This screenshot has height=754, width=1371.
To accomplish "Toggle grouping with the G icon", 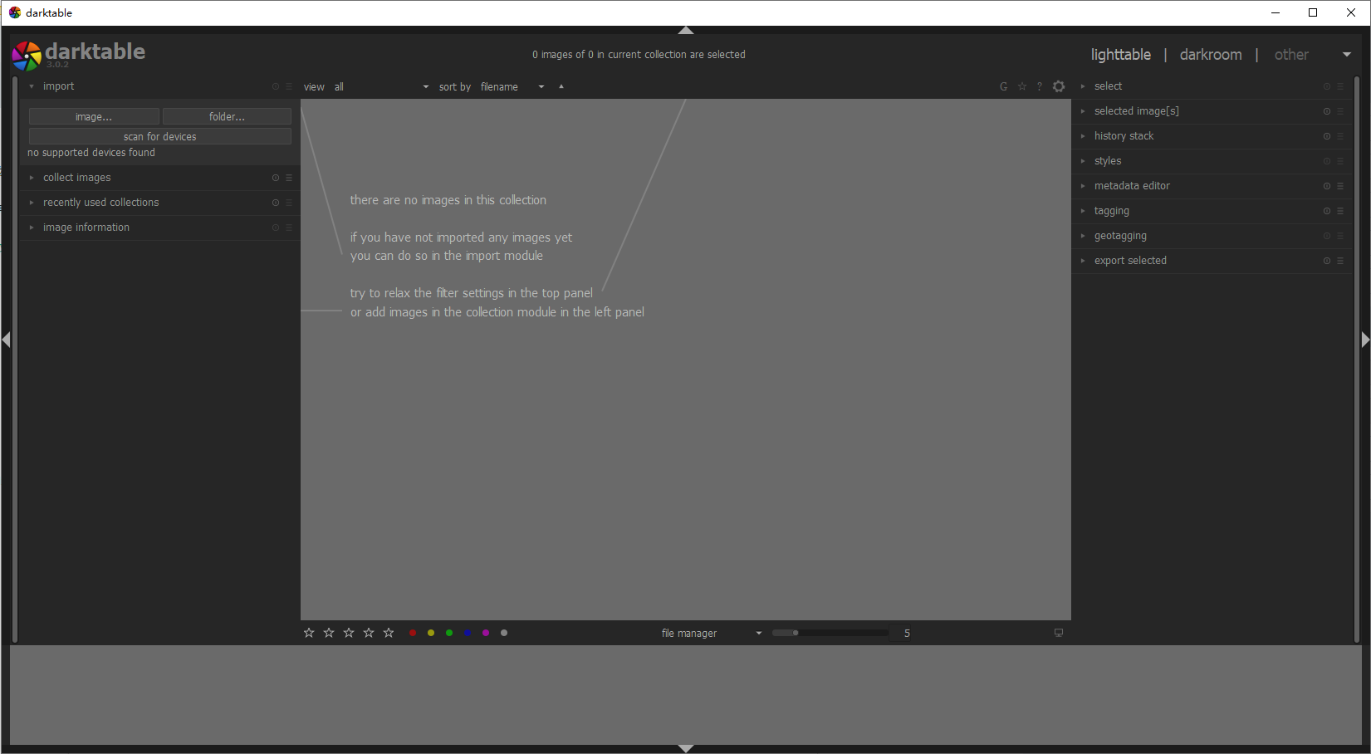I will [1003, 86].
